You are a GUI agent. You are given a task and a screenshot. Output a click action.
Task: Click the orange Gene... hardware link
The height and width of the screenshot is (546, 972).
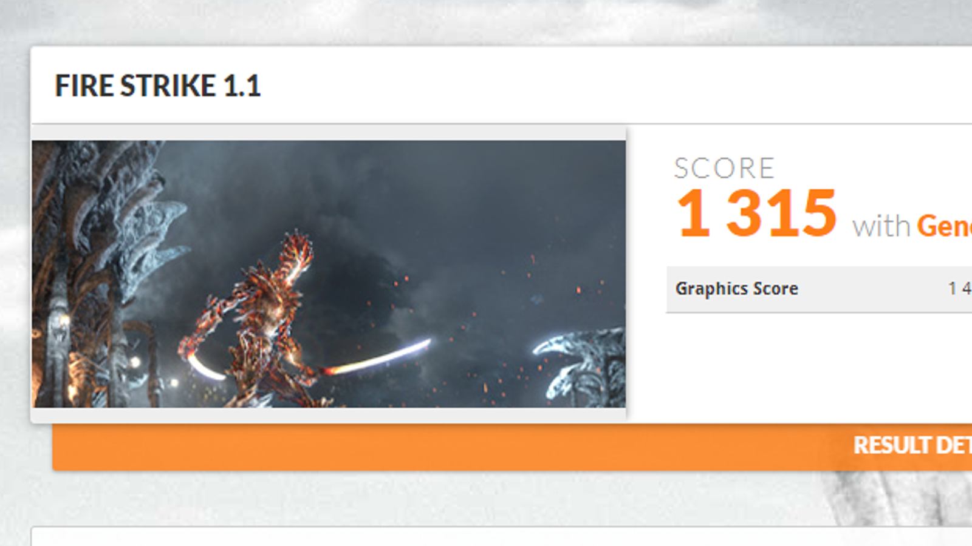click(x=944, y=226)
